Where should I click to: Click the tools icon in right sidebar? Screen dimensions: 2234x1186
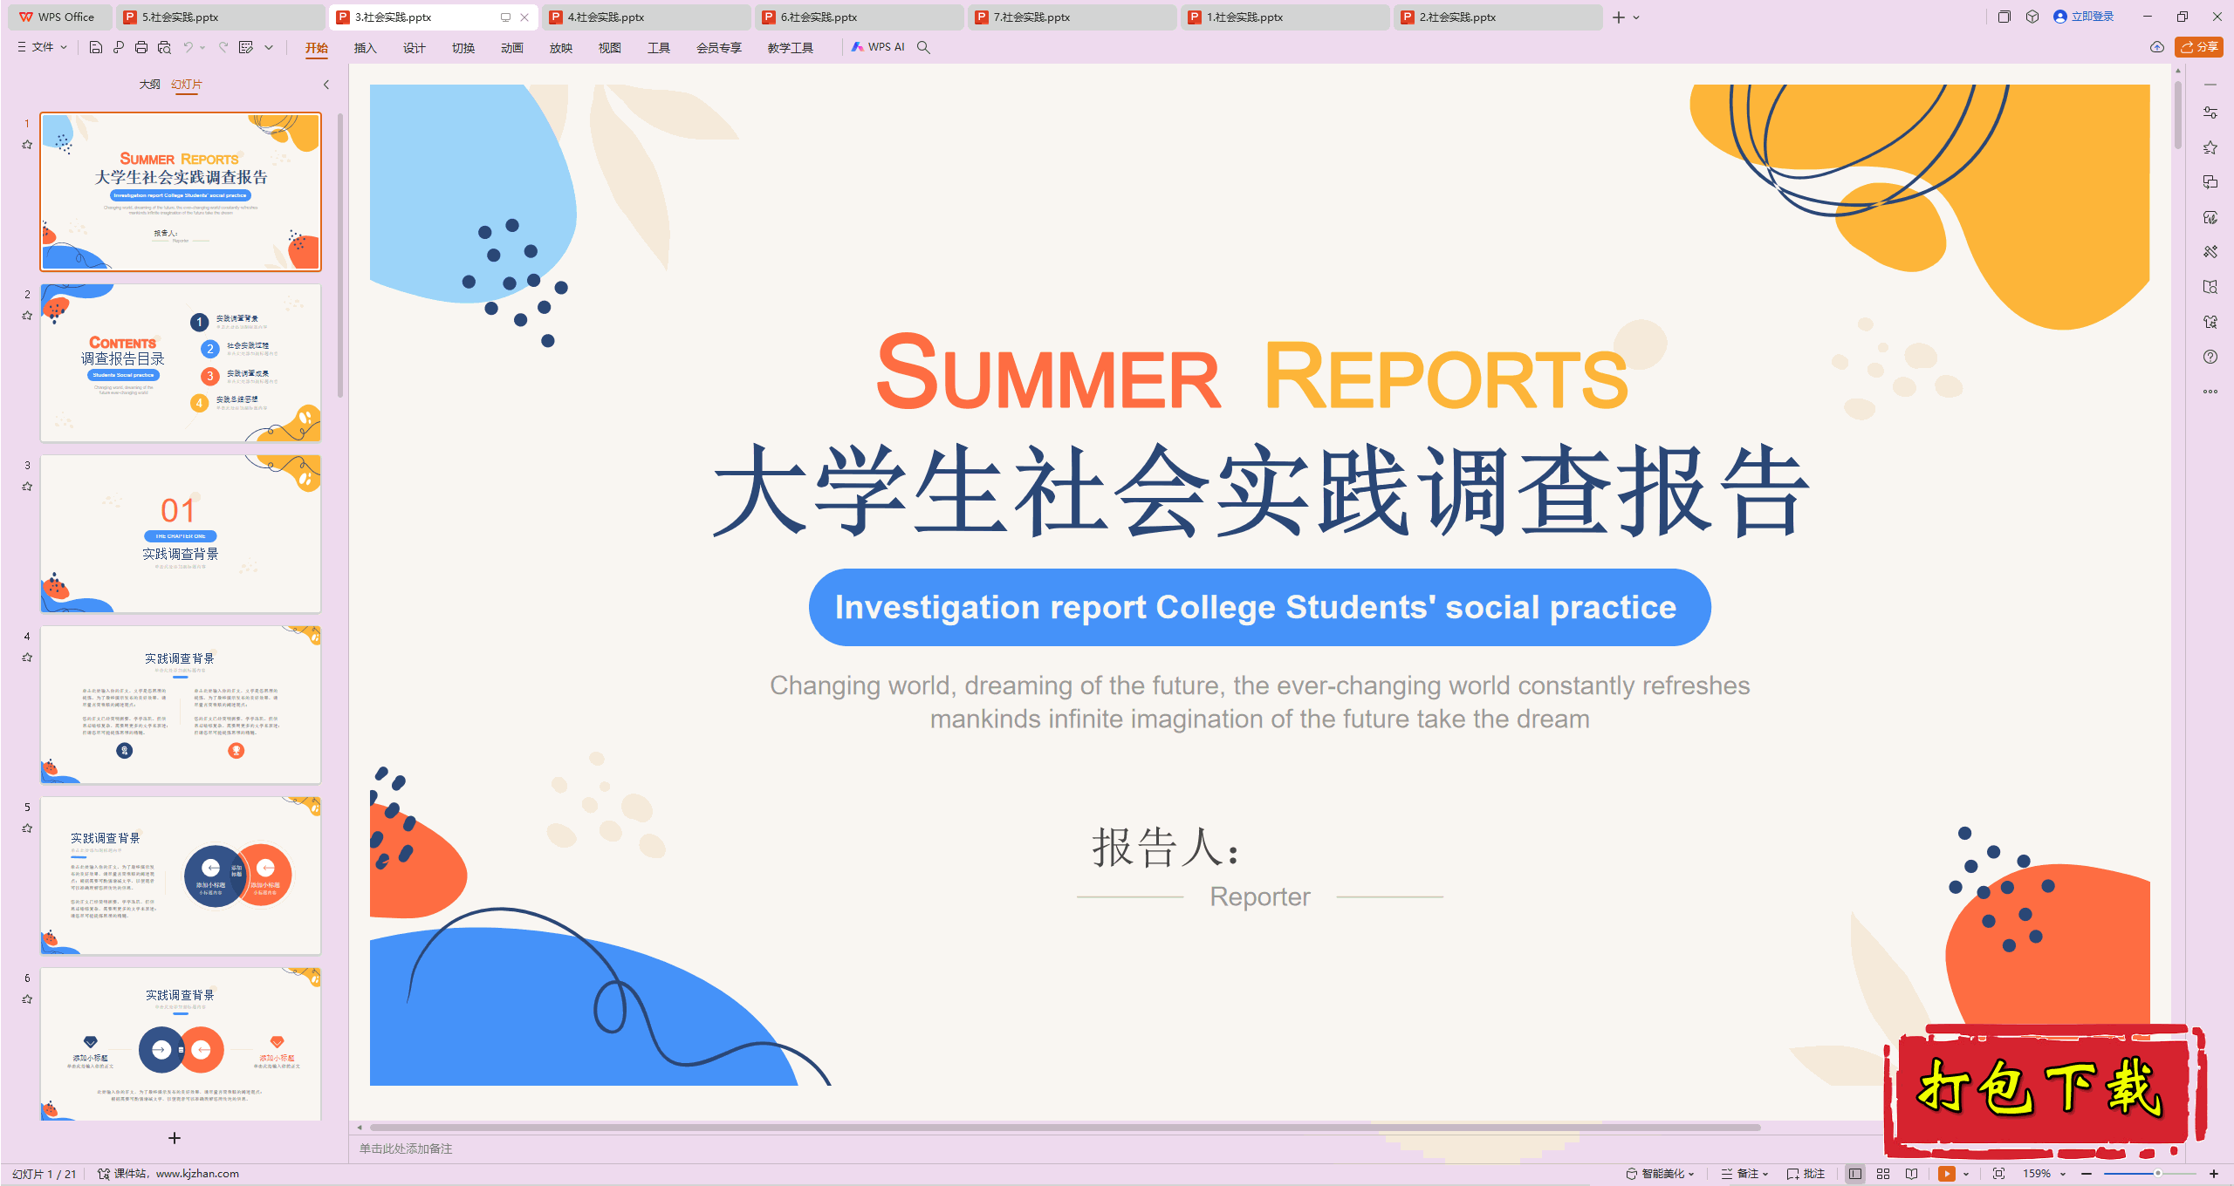coord(2210,252)
